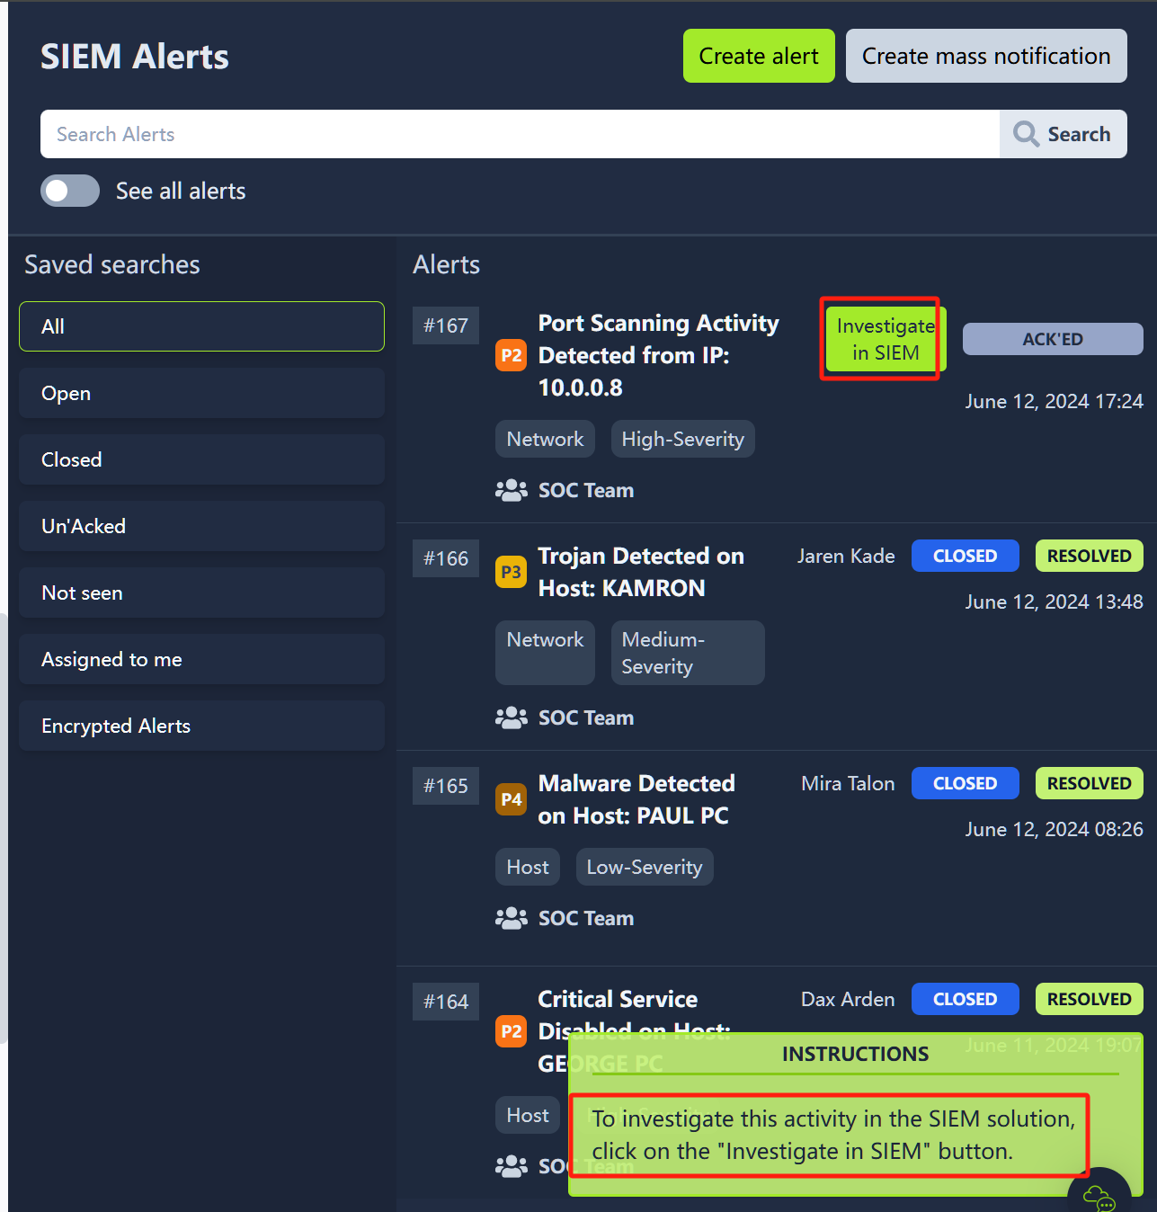Click RESOLVED badge on alert #165
Screen dimensions: 1157x1212
[1089, 783]
